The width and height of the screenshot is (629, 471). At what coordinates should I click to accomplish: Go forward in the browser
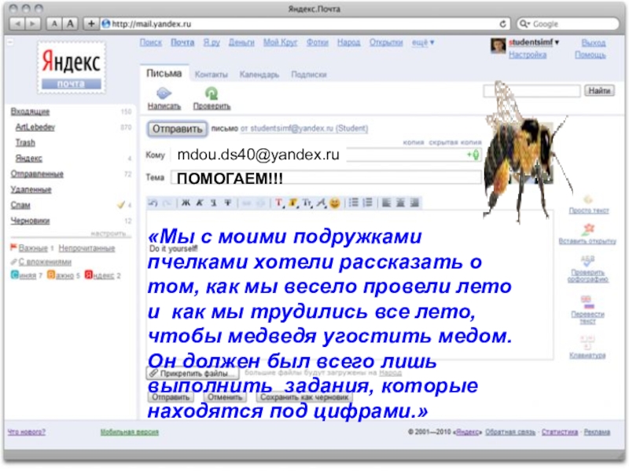click(32, 24)
